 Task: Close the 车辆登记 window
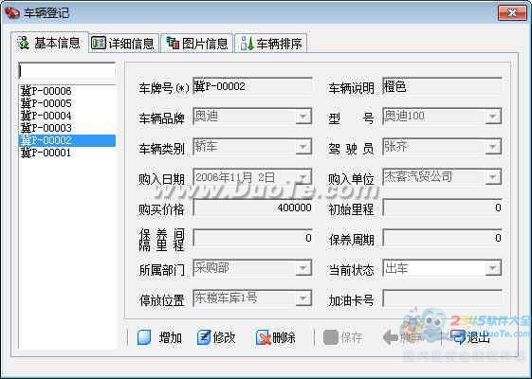pyautogui.click(x=512, y=13)
